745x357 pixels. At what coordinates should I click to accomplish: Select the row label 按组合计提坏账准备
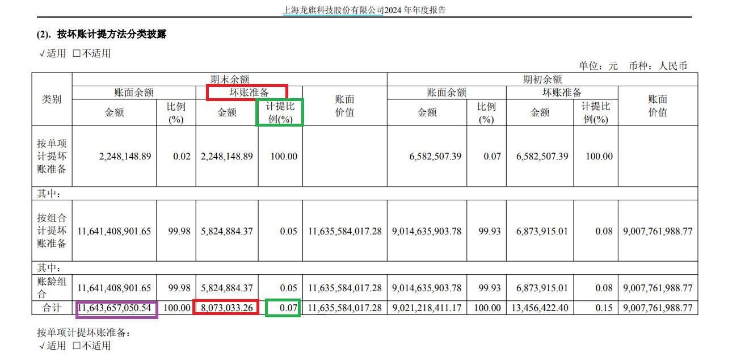[52, 231]
